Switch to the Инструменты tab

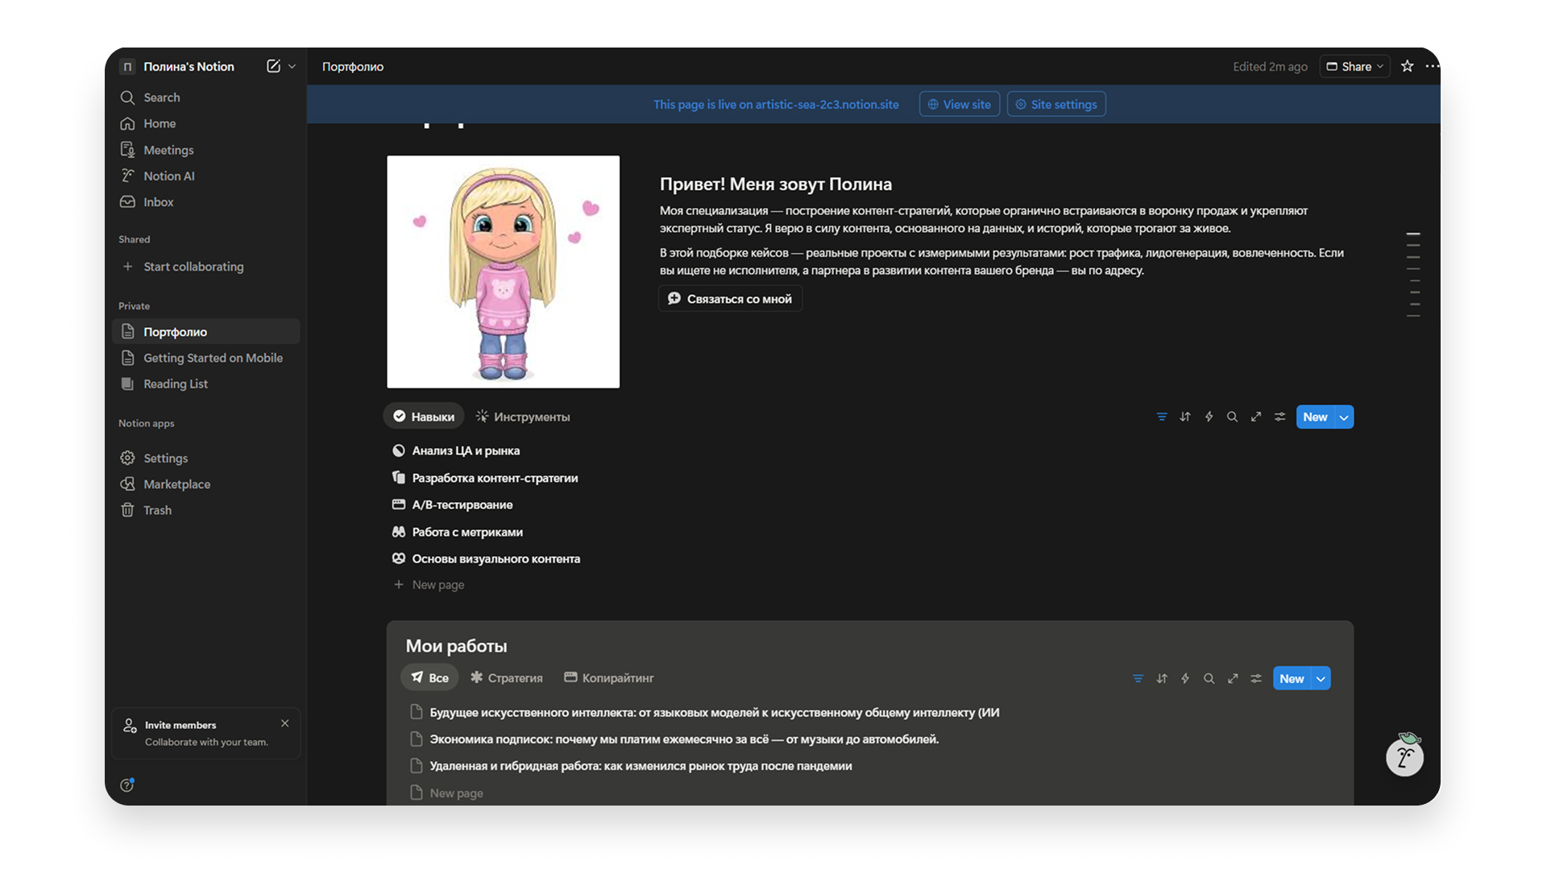pos(522,416)
